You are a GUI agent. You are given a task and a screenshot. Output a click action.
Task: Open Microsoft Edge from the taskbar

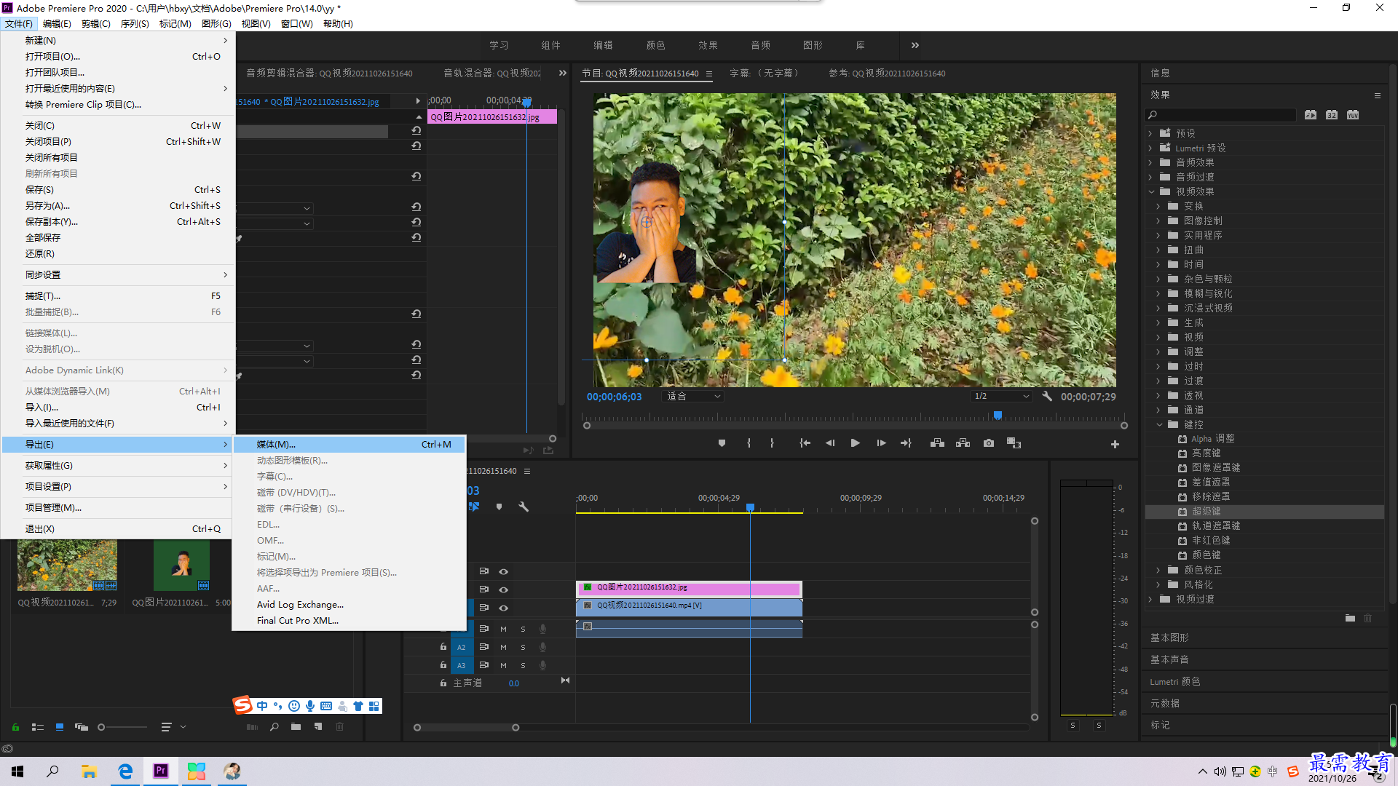[125, 771]
